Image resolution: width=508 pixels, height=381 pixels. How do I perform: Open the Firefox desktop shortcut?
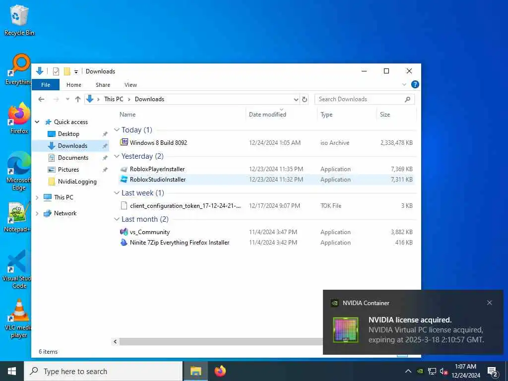[x=19, y=119]
